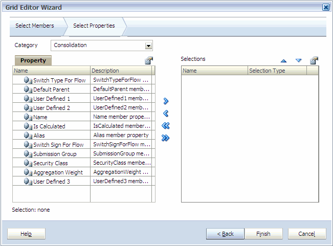The height and width of the screenshot is (246, 333).
Task: Remove selected property with single left arrow
Action: point(166,114)
